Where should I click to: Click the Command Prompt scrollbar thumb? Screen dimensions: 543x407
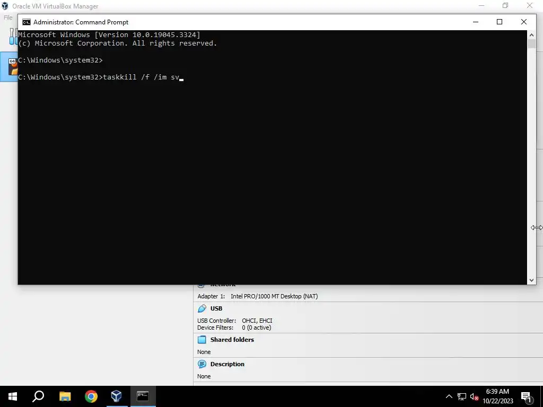[531, 44]
